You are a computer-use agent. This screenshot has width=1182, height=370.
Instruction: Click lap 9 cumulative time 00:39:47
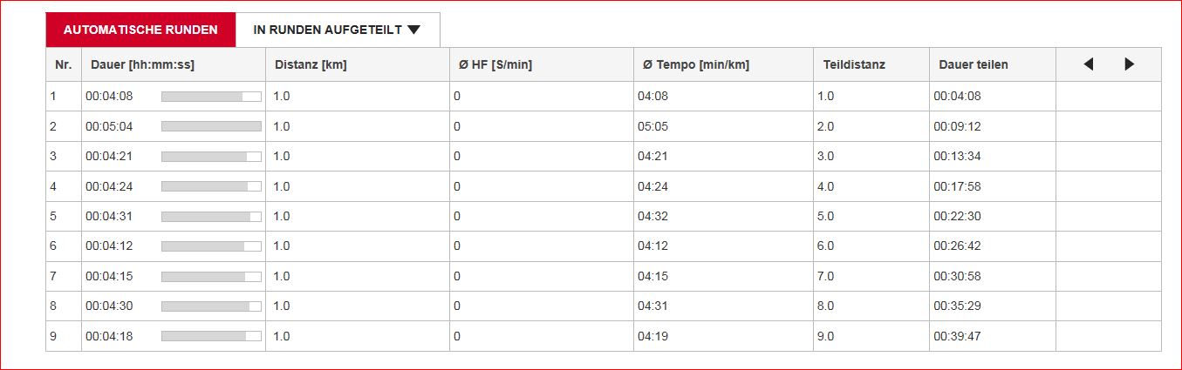coord(957,336)
